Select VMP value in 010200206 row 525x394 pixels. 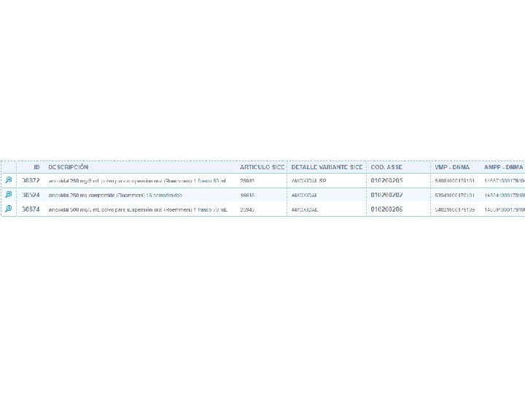(454, 209)
